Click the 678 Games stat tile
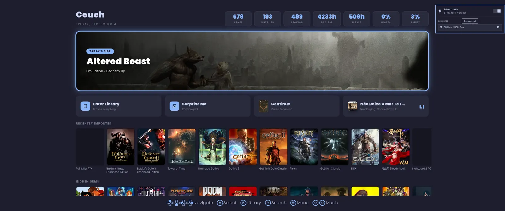This screenshot has height=211, width=505. click(x=238, y=19)
